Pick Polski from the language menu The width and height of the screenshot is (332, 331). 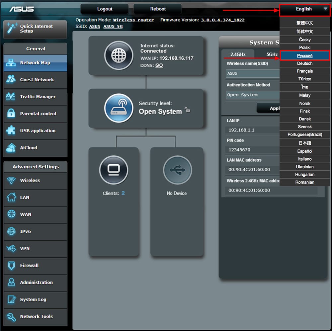pyautogui.click(x=305, y=47)
